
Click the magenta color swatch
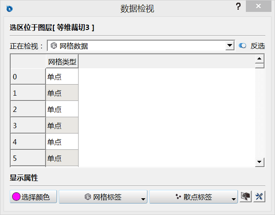click(16, 196)
